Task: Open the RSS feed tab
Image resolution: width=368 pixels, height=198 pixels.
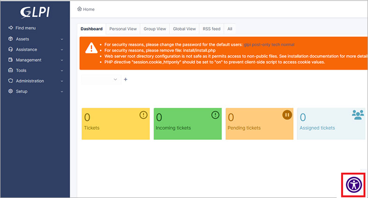Action: tap(211, 29)
